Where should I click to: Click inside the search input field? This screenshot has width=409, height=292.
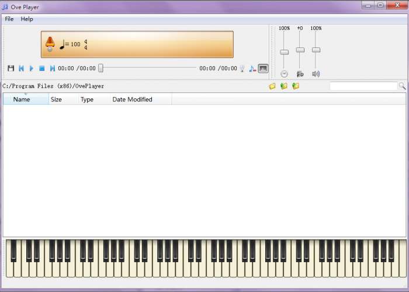coord(363,86)
